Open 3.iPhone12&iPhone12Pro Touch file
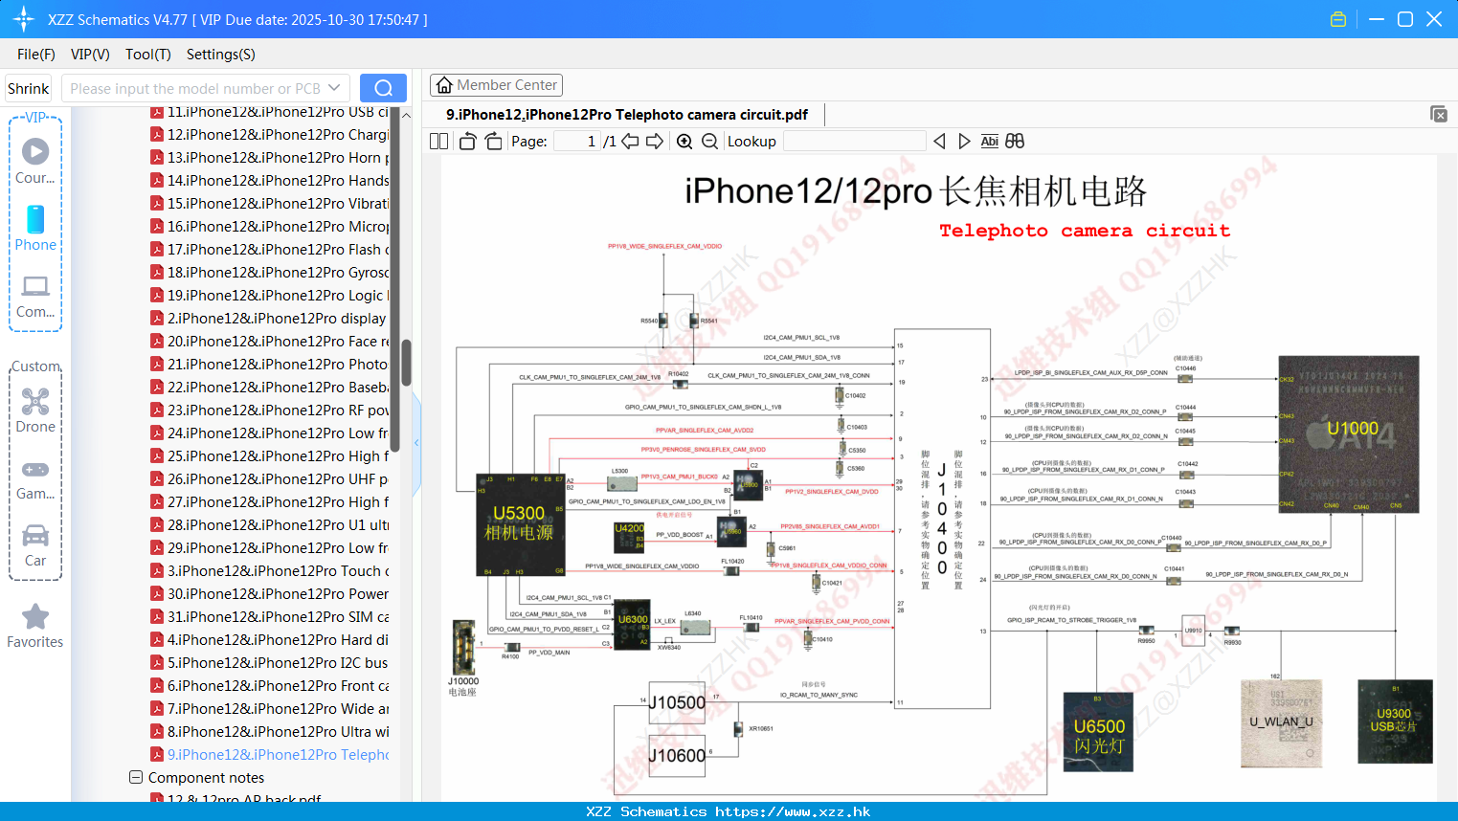 click(x=269, y=571)
